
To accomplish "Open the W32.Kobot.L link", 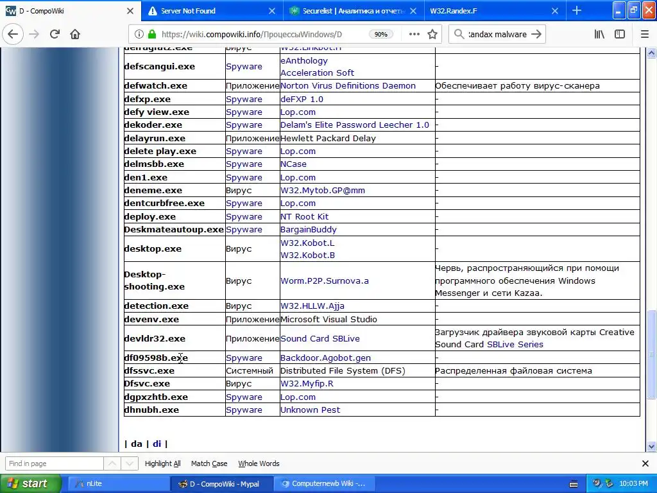I will (x=307, y=243).
